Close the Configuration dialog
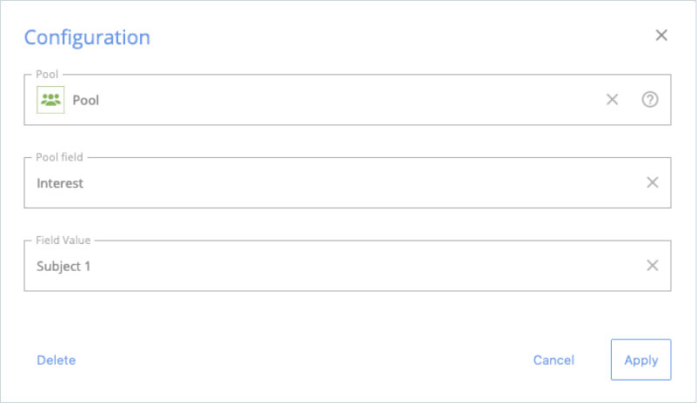 click(x=661, y=35)
